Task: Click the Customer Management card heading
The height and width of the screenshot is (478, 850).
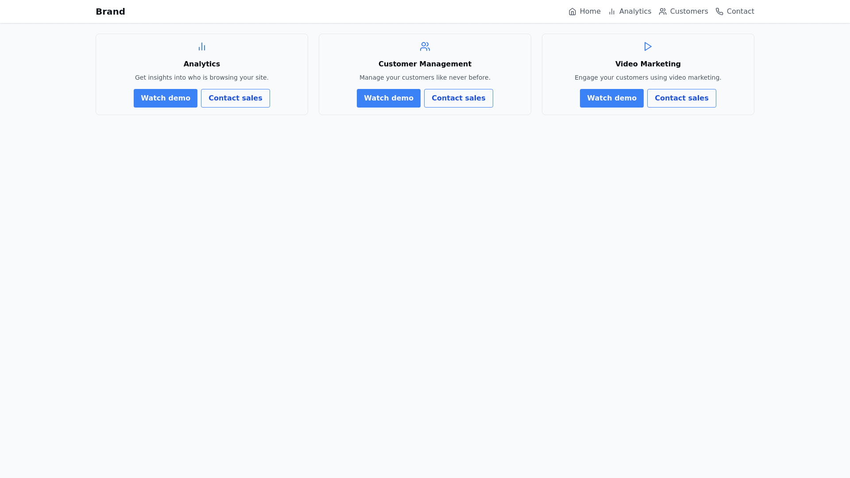Action: (x=425, y=64)
